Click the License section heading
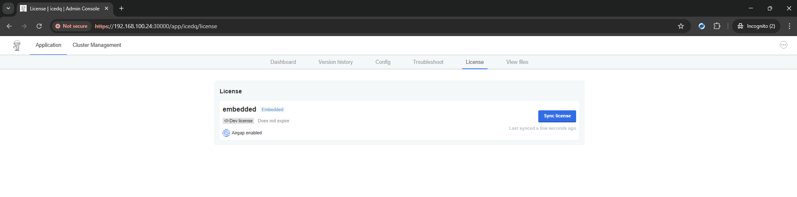 coord(230,91)
